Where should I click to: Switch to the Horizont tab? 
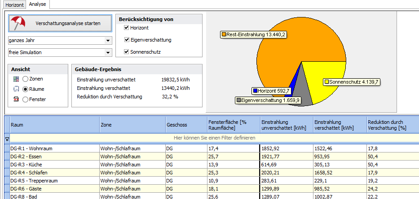coord(14,5)
